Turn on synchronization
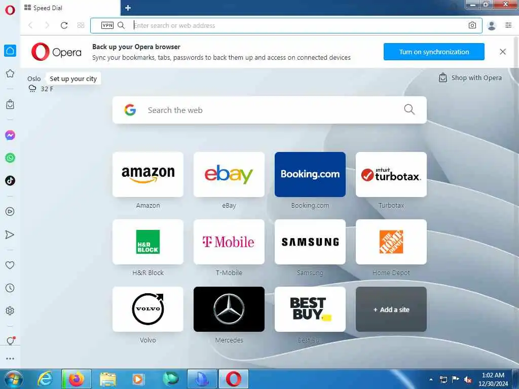 click(434, 52)
